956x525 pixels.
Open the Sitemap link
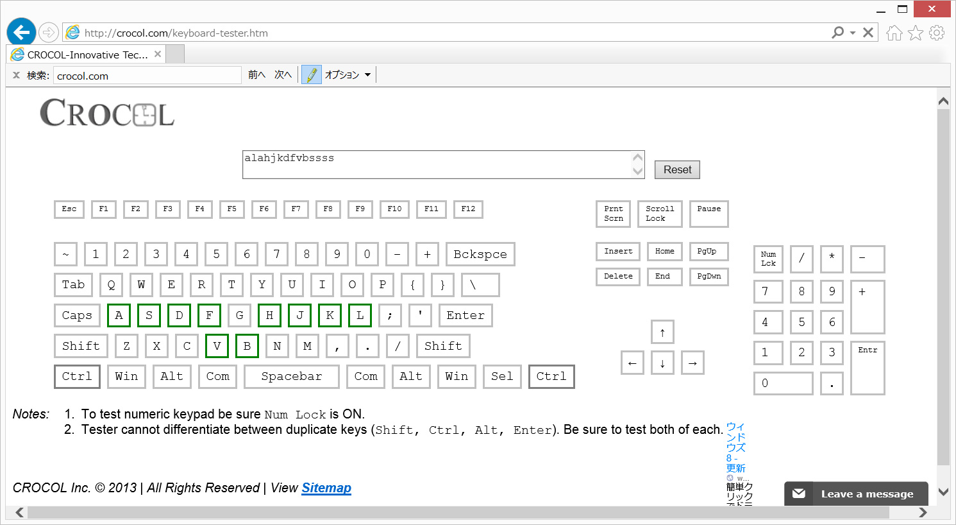coord(326,488)
